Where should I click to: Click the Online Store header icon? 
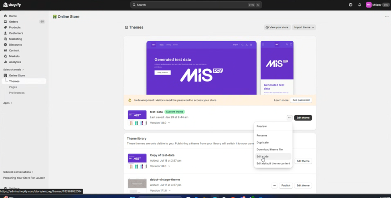click(x=55, y=17)
